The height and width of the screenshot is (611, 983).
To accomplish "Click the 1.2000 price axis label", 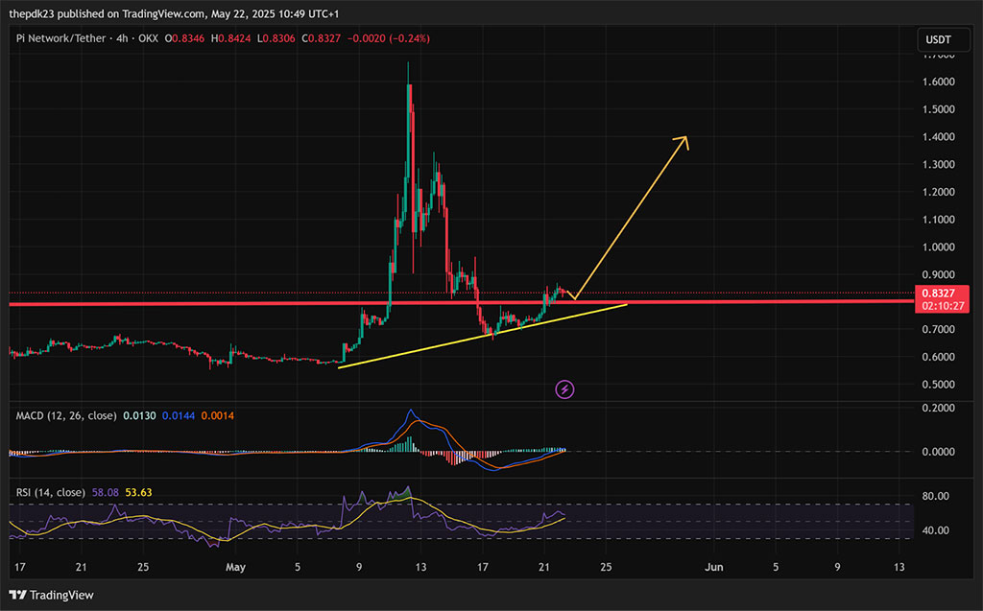I will pos(939,192).
